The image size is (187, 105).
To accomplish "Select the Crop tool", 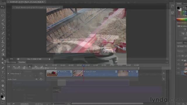I will coord(3,24).
